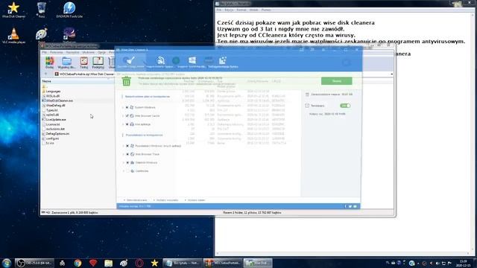The height and width of the screenshot is (268, 477).
Task: Expand the Web Browser Trace tree arrow
Action: click(123, 154)
